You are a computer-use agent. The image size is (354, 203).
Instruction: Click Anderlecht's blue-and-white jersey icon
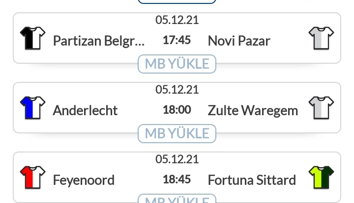[x=33, y=108]
